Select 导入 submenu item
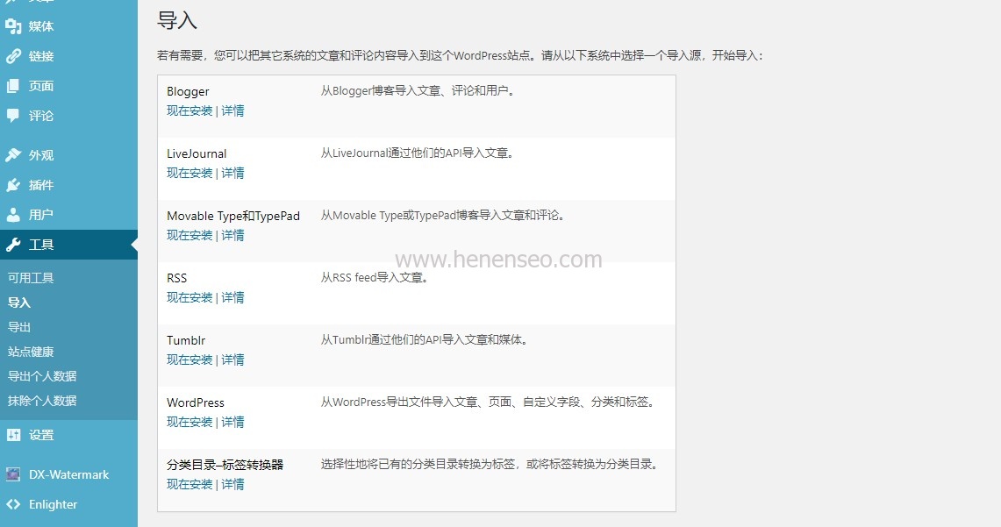Image resolution: width=1001 pixels, height=527 pixels. coord(19,303)
